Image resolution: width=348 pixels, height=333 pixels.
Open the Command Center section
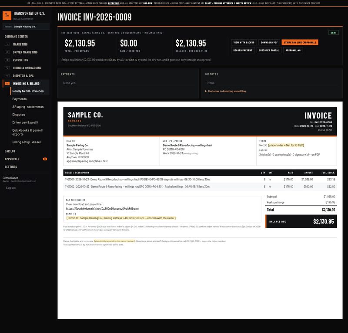pyautogui.click(x=16, y=37)
